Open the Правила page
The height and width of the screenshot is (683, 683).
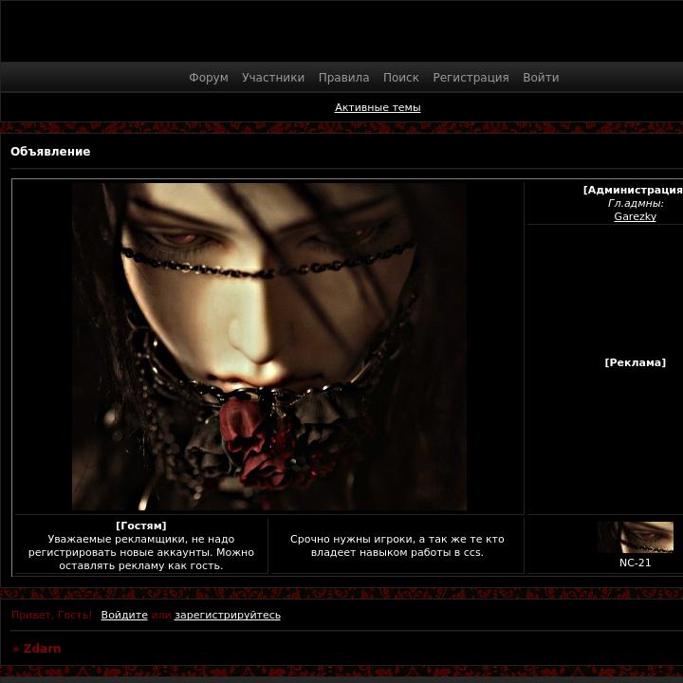point(343,78)
